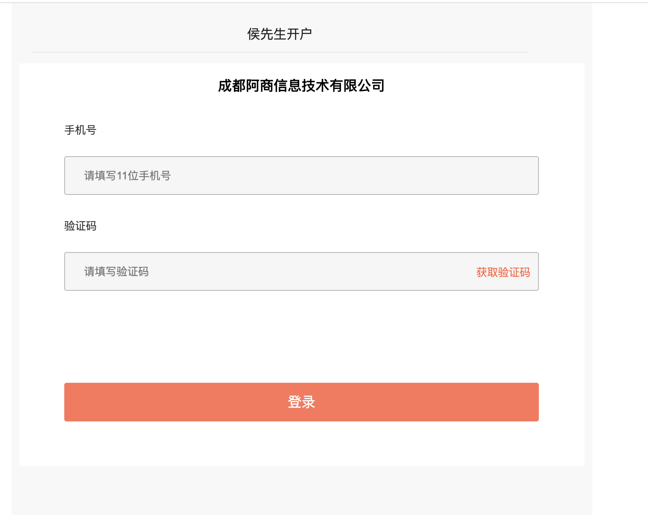Click empty space between code field and 登录

(301, 336)
